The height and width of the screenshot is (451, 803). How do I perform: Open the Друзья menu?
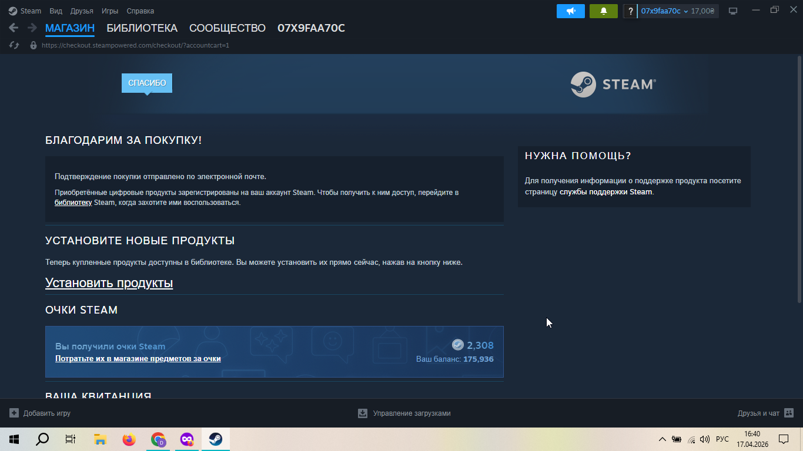(82, 11)
